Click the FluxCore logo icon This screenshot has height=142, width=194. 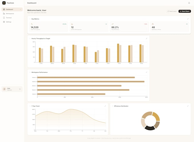(x=4, y=3)
